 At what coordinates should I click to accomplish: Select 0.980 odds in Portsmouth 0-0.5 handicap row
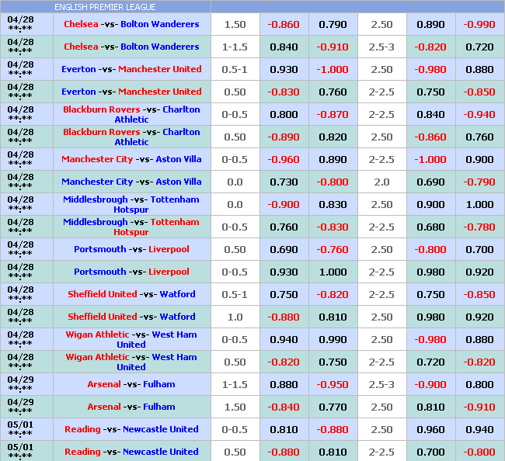(430, 272)
